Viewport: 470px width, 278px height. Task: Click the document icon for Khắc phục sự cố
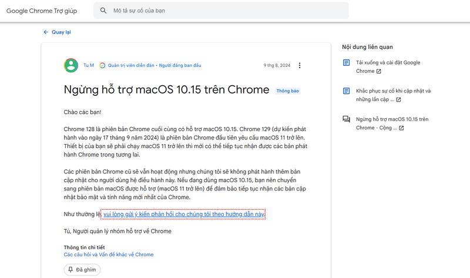click(x=346, y=91)
